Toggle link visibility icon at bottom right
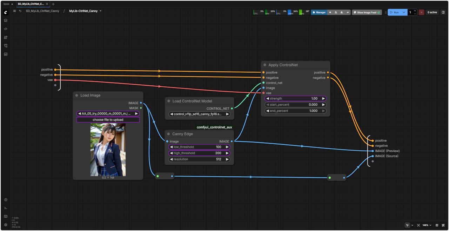 [443, 225]
